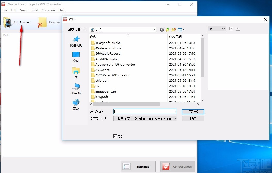
Task: Click the Remove toolbar icon
Action: click(42, 22)
